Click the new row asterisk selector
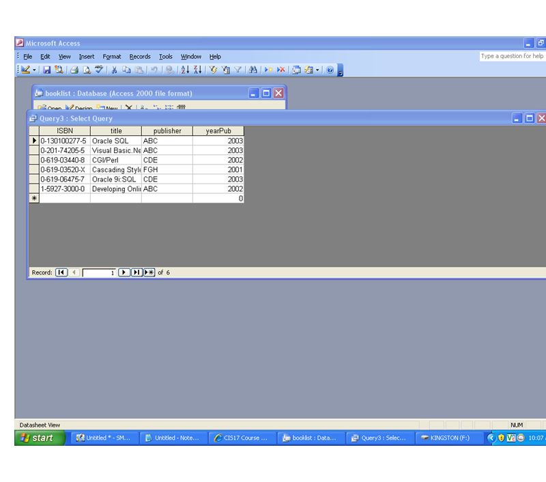 pos(34,199)
